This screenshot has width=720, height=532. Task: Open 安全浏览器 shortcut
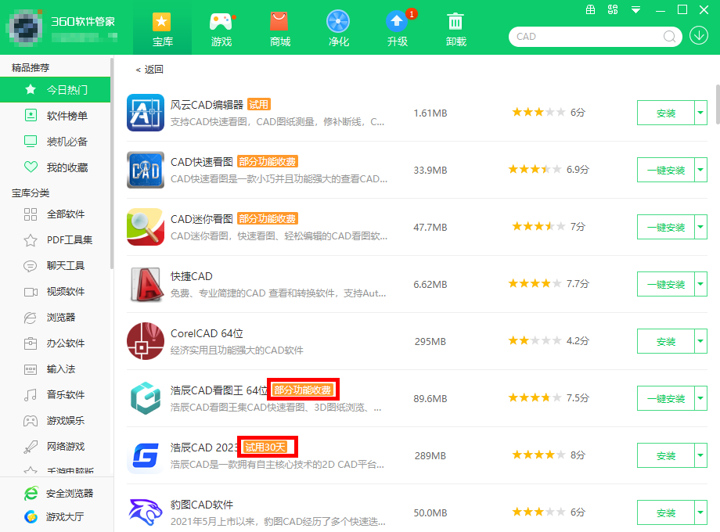[x=59, y=494]
